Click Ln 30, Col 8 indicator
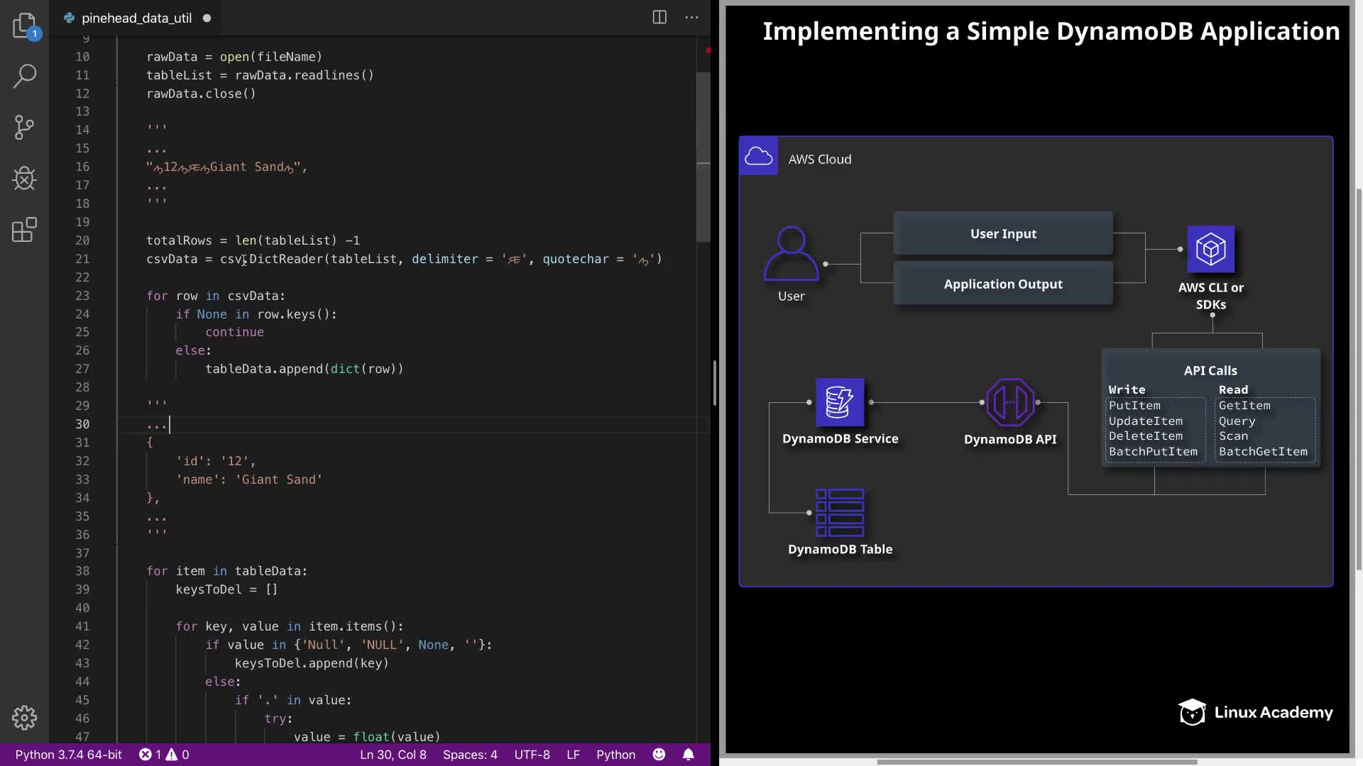Viewport: 1363px width, 766px height. [x=393, y=755]
